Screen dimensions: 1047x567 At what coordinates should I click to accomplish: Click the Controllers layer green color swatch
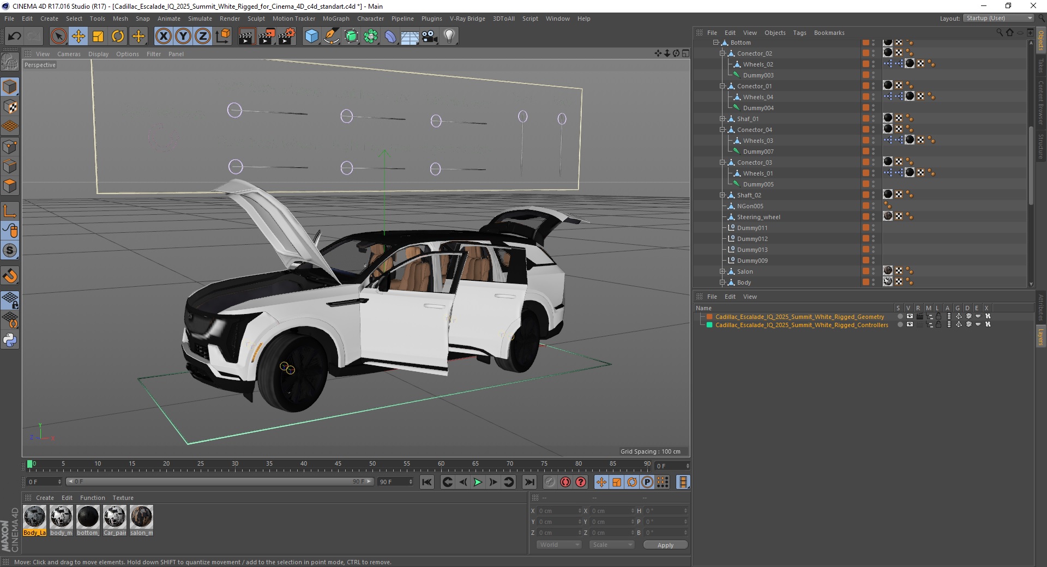coord(709,325)
